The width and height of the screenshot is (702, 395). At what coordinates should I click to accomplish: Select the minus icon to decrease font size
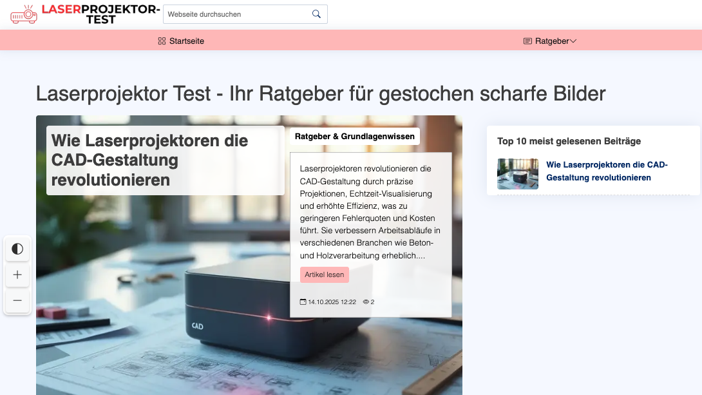(17, 301)
